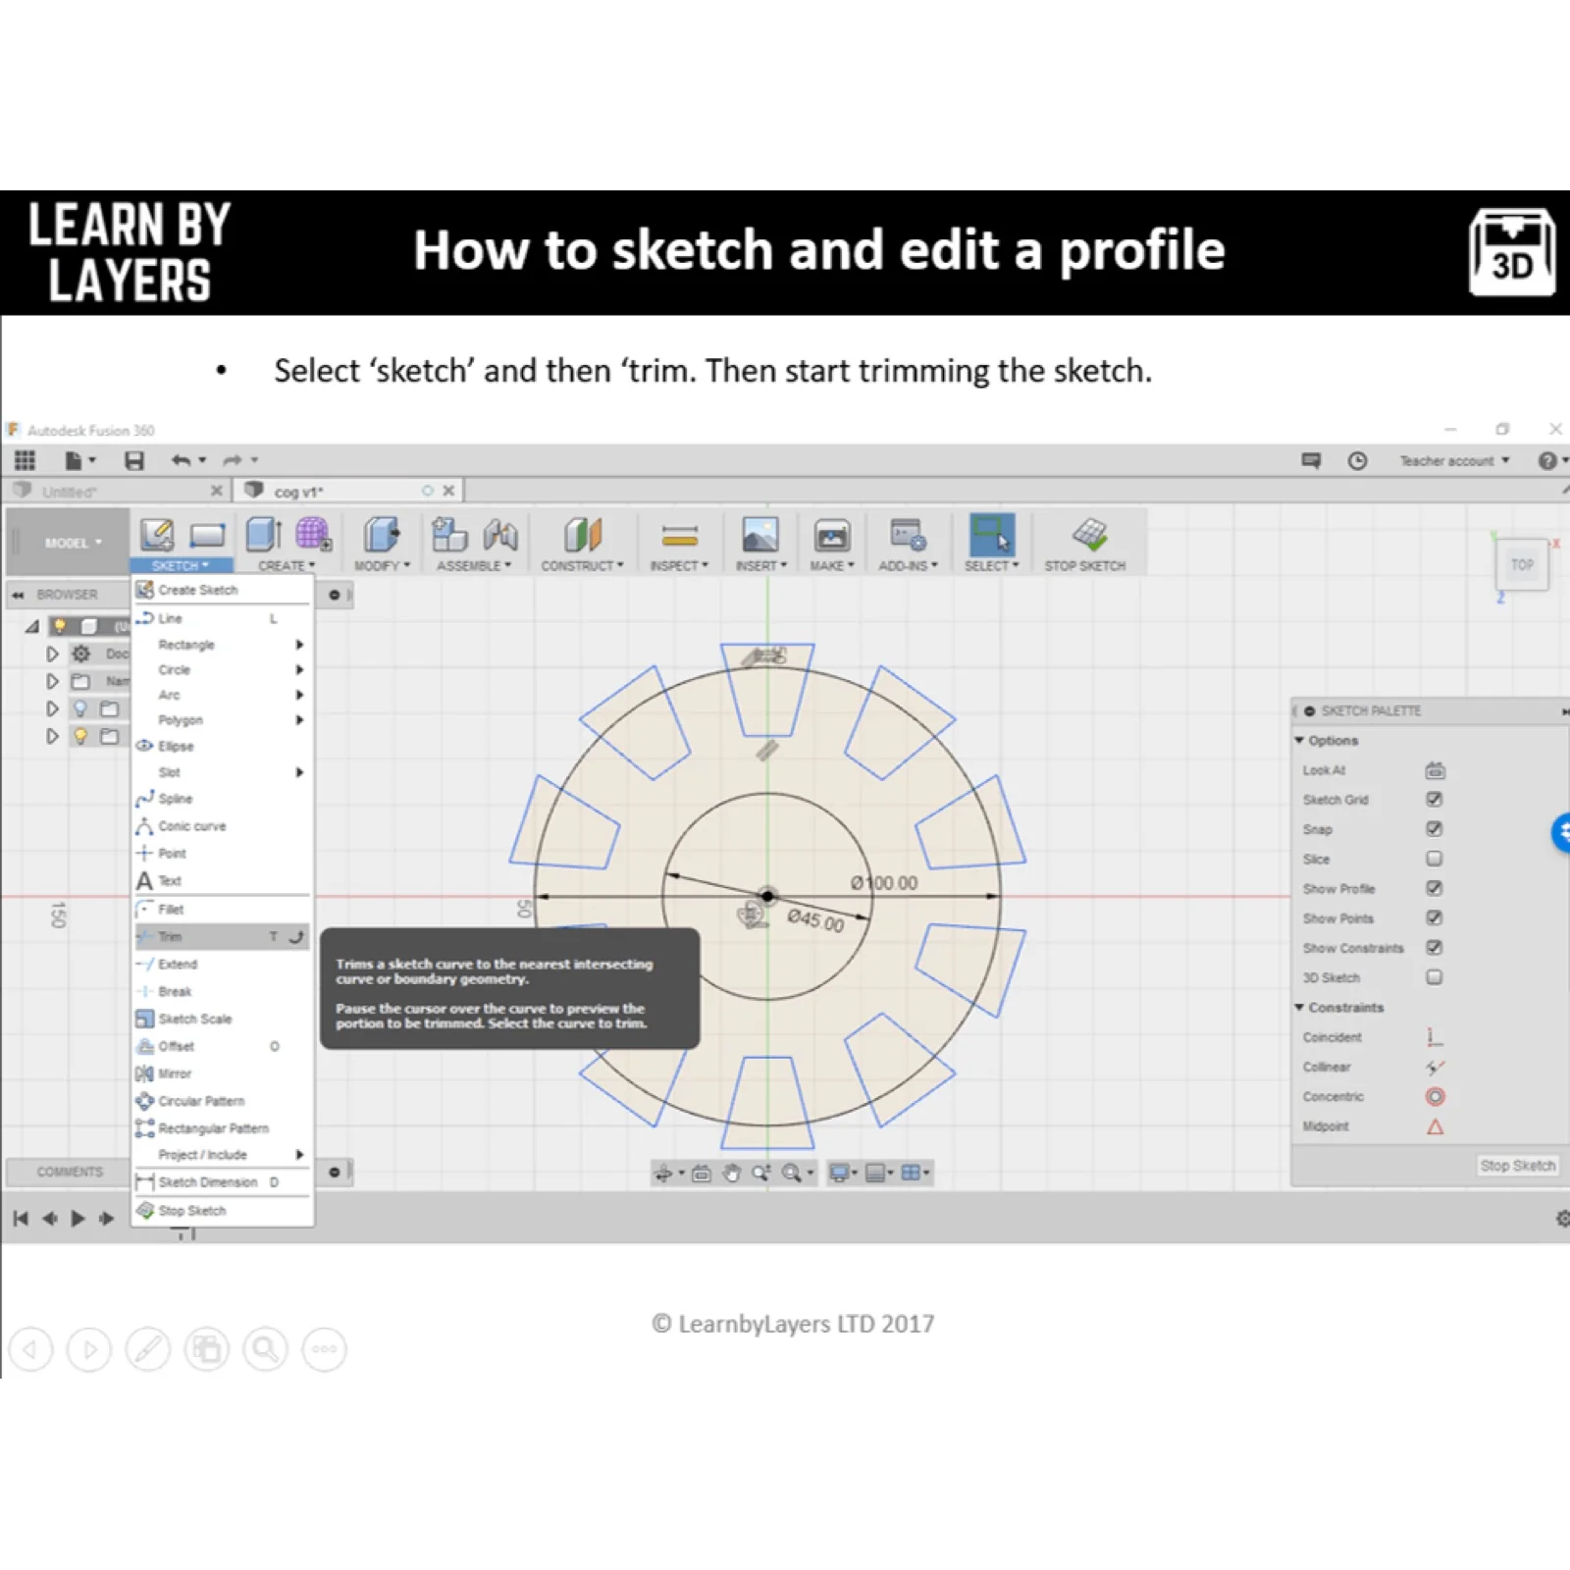Choose Line from the Sketch menu

point(223,618)
